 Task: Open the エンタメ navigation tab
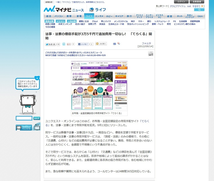click(99, 16)
